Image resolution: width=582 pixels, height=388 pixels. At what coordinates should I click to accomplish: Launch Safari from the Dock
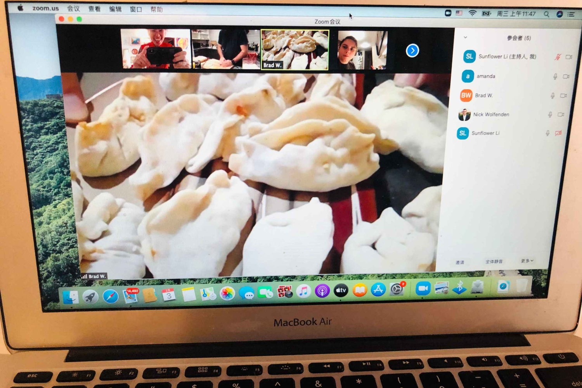(x=111, y=297)
